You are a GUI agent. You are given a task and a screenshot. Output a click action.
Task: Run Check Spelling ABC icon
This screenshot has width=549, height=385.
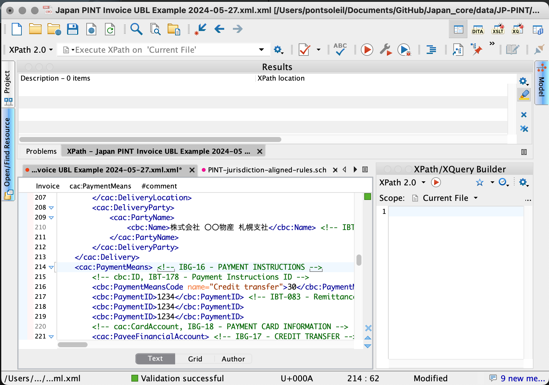(x=340, y=50)
